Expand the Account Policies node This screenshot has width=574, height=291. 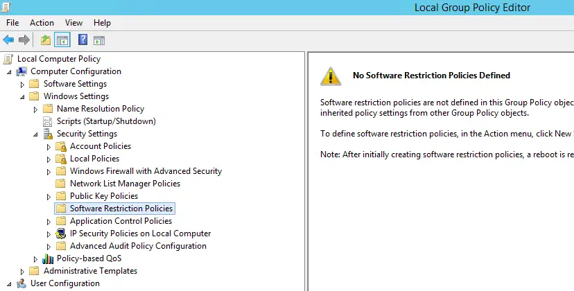click(49, 147)
